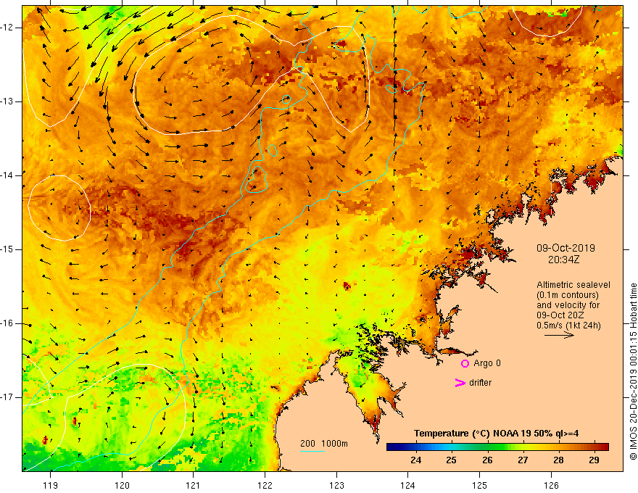Click longitude axis label 119
The height and width of the screenshot is (493, 638).
pos(51,485)
